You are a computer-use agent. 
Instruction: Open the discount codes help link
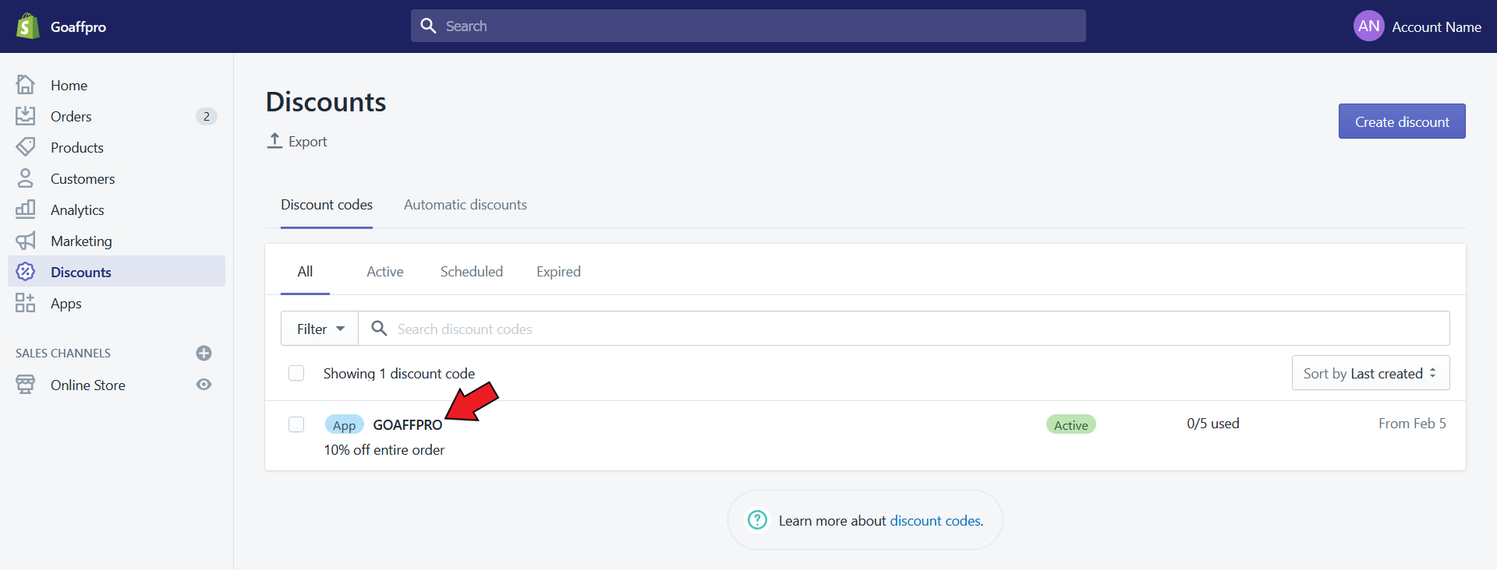936,521
